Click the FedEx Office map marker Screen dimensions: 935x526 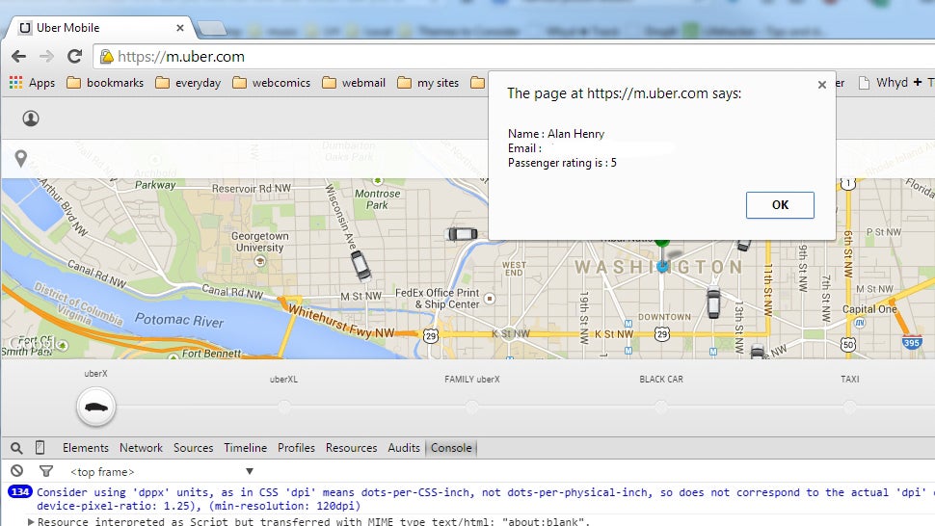pos(490,299)
